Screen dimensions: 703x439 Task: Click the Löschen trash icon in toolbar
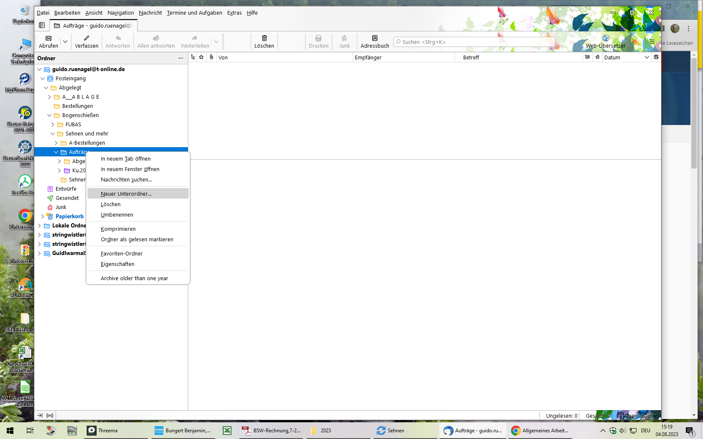[x=264, y=38]
